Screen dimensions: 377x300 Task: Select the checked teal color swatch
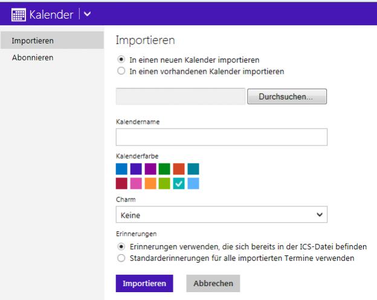pyautogui.click(x=179, y=184)
